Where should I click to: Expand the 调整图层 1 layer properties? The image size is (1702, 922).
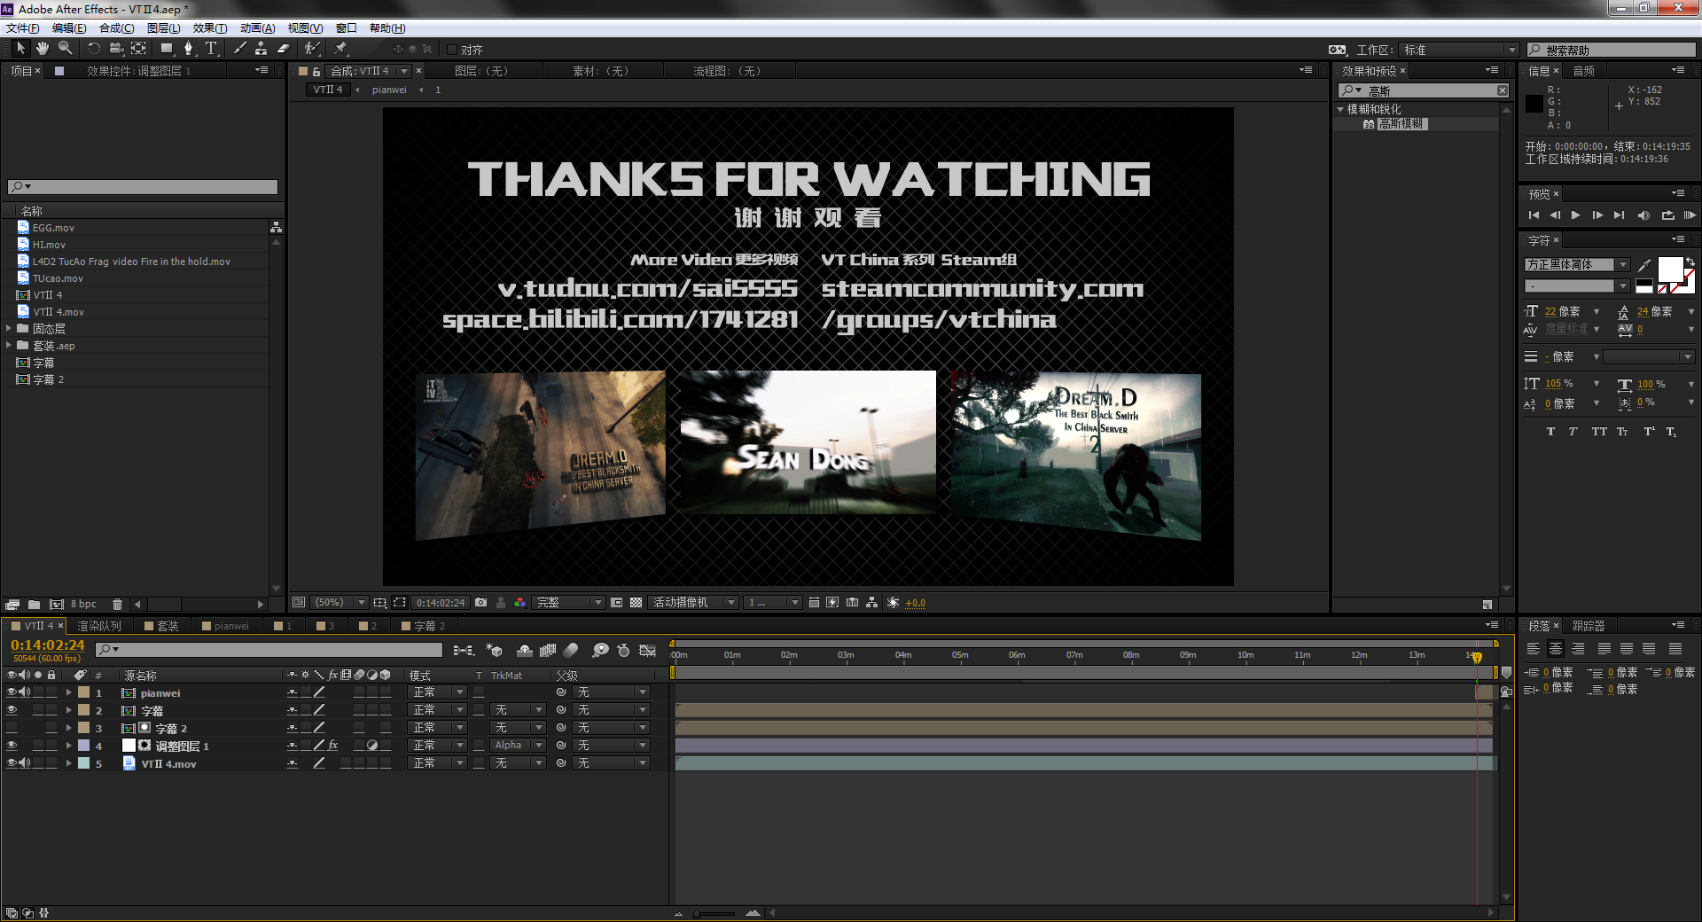(x=68, y=746)
